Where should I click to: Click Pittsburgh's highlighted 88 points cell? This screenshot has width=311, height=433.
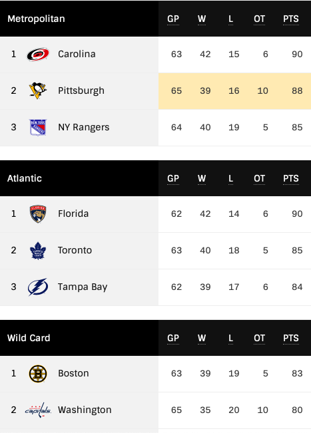(x=297, y=91)
